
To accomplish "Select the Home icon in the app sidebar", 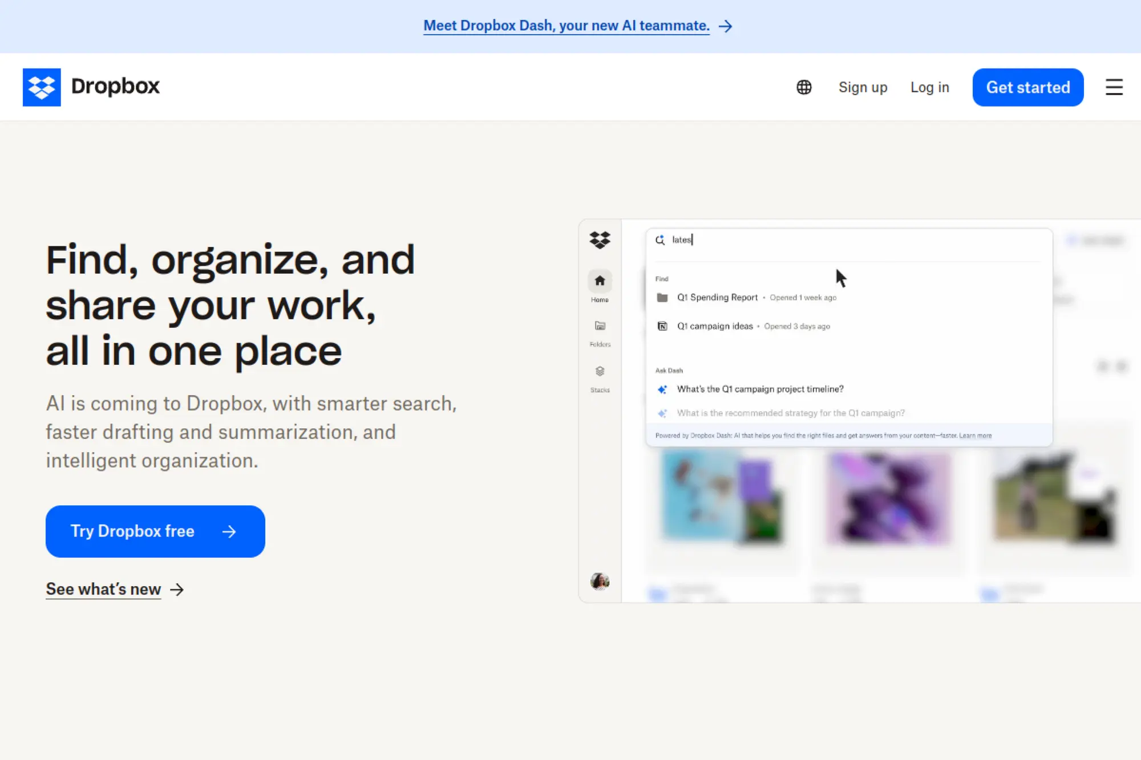I will click(x=600, y=281).
